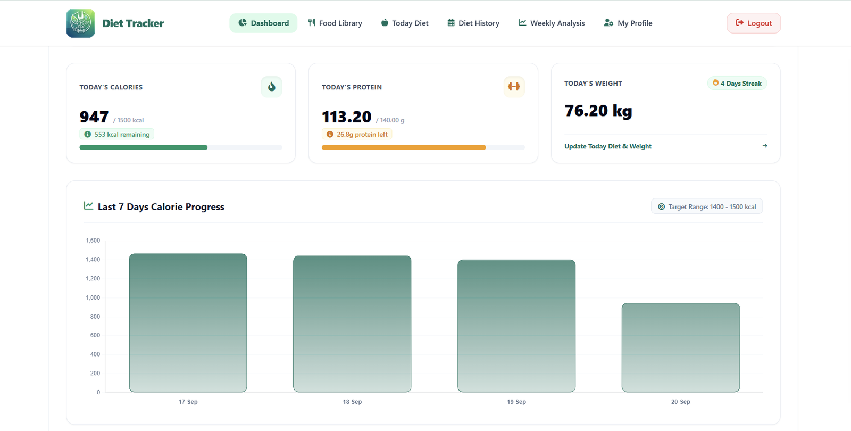Click the Target Range: 1400 - 1500 kcal label
851x431 pixels.
point(707,206)
